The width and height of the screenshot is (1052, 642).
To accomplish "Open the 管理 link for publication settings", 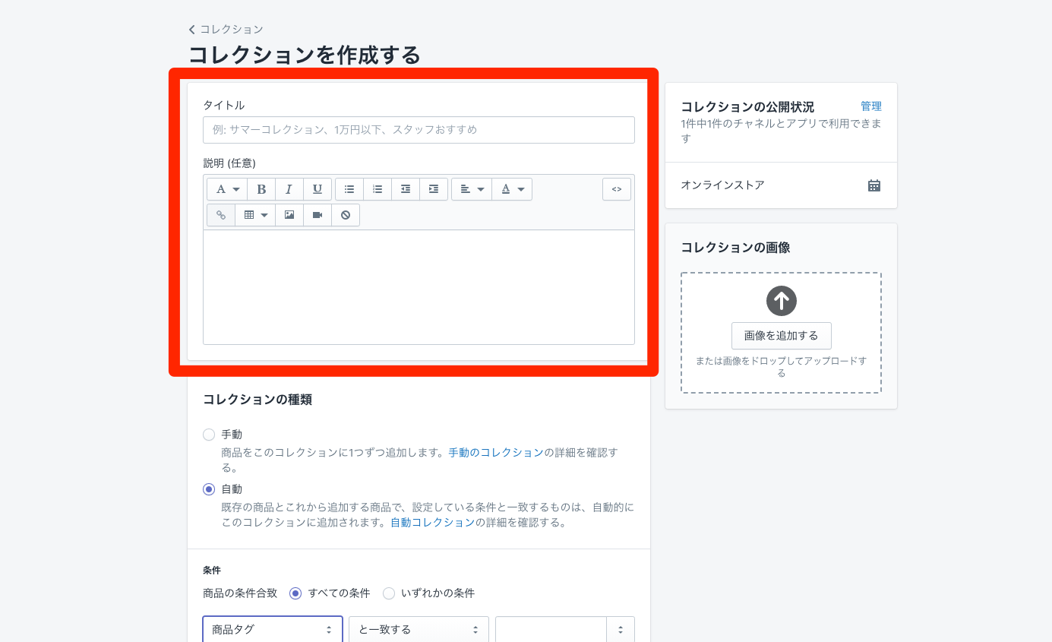I will [x=872, y=106].
